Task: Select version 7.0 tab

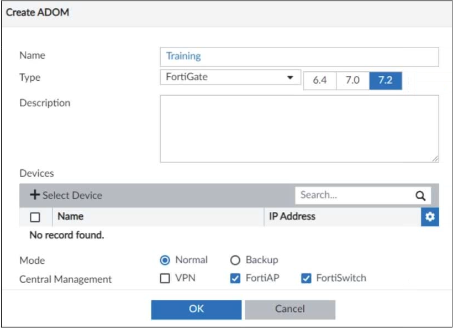Action: [352, 81]
